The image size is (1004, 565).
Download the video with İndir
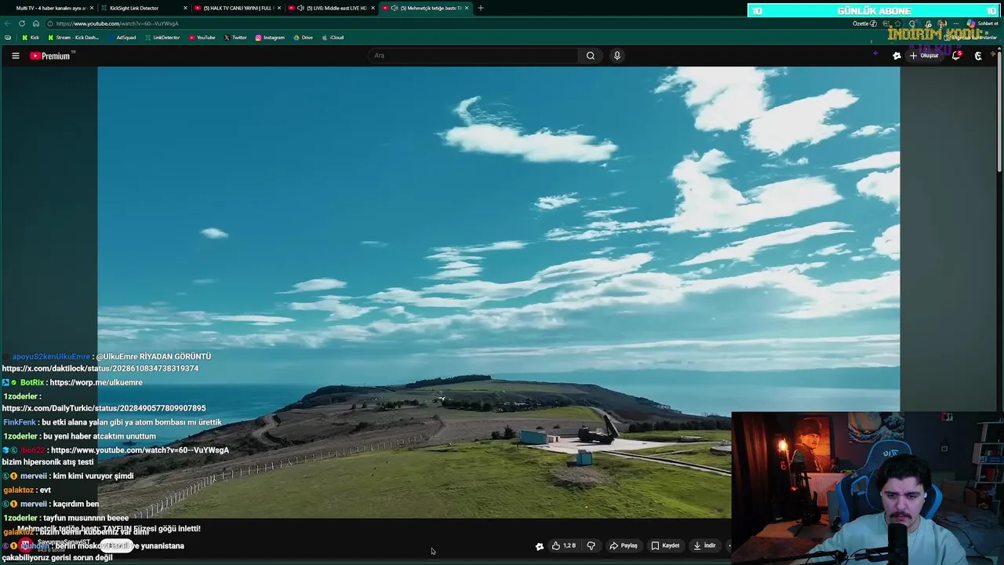704,545
